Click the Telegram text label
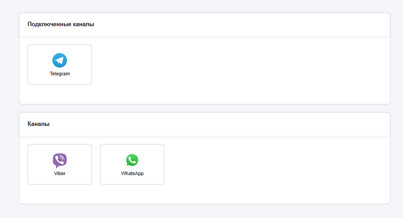The image size is (403, 218). pyautogui.click(x=60, y=74)
